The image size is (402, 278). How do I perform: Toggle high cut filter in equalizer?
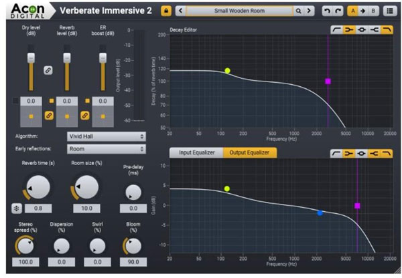pos(387,153)
